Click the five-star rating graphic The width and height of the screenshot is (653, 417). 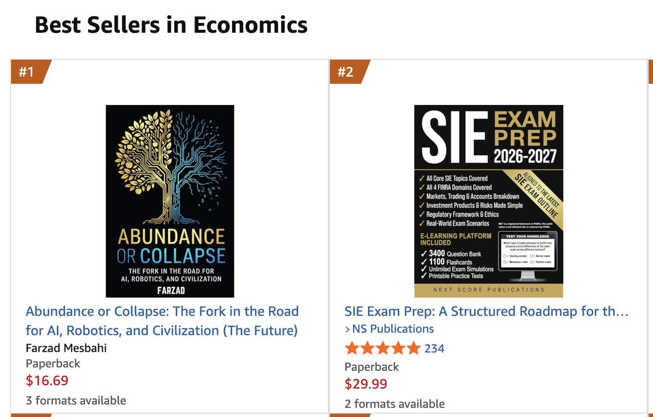tap(382, 348)
